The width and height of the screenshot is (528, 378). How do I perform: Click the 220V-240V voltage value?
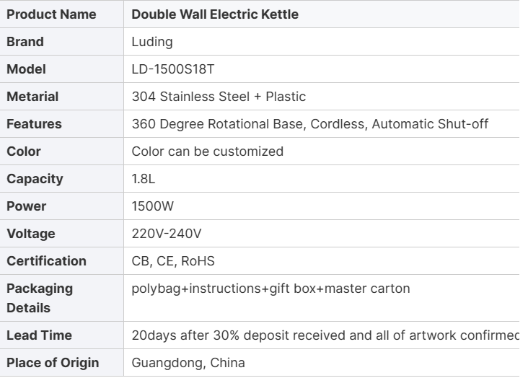(167, 234)
